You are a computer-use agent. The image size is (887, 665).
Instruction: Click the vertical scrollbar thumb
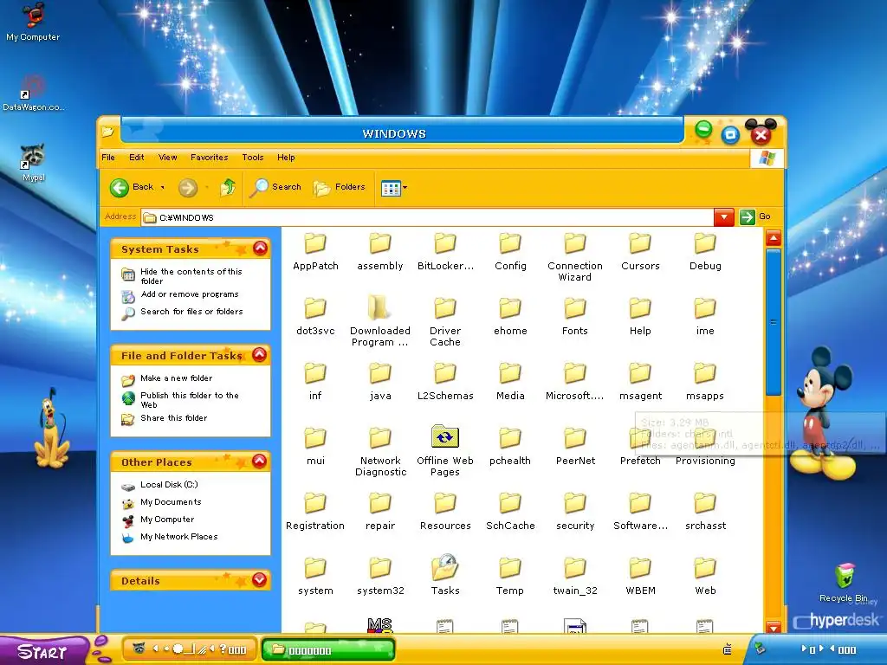click(774, 322)
